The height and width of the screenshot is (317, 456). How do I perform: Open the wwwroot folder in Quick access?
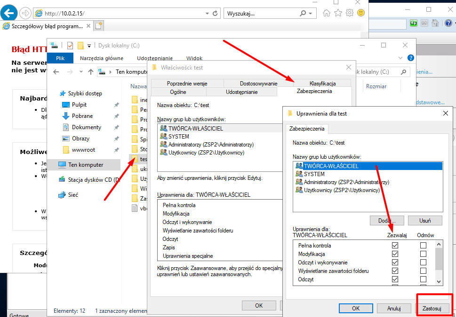(83, 150)
